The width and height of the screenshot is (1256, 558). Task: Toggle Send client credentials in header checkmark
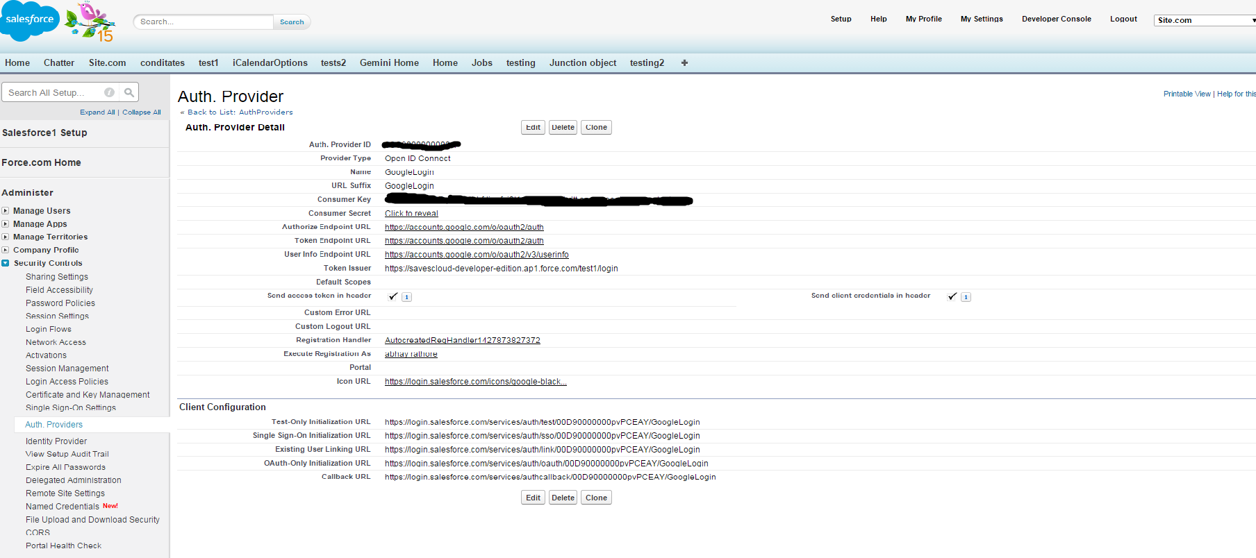point(952,296)
